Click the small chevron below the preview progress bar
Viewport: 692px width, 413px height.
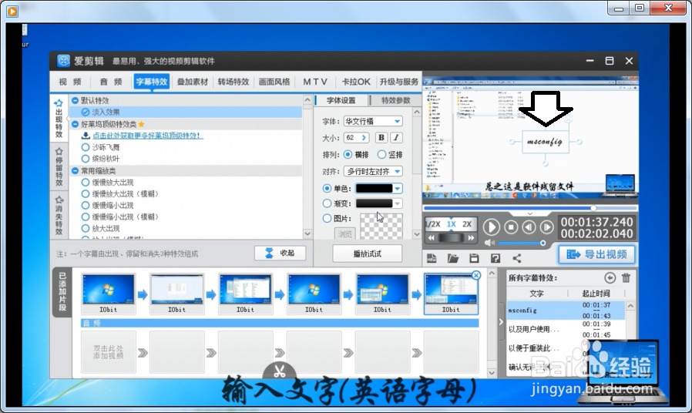530,213
